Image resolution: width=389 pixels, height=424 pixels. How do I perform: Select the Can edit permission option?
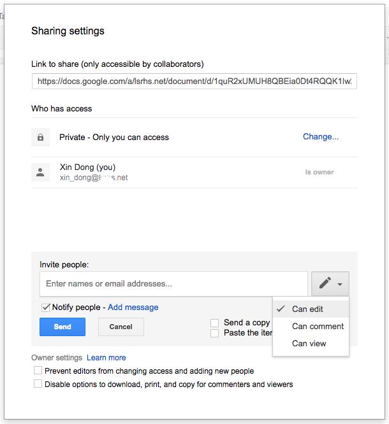(x=308, y=309)
